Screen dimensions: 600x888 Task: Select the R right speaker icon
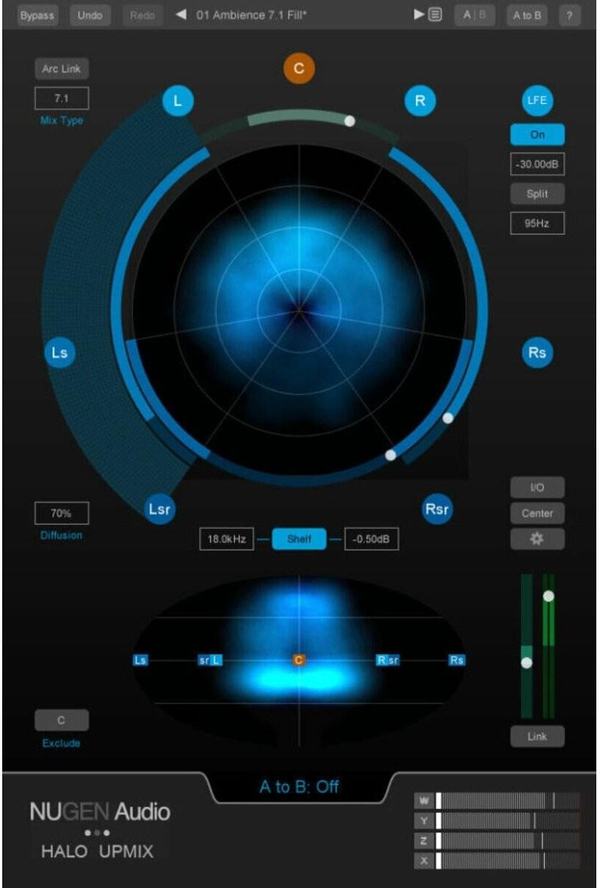(x=420, y=101)
